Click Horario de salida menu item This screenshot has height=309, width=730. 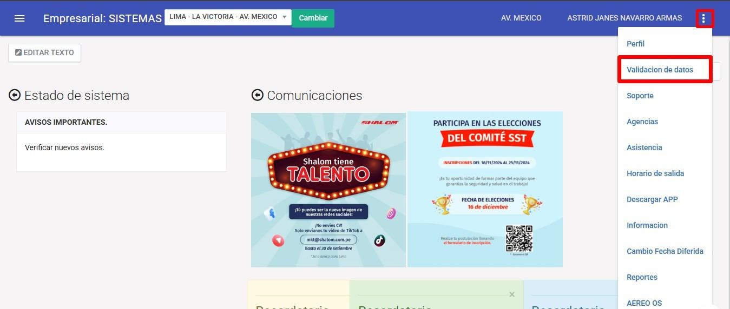coord(655,173)
